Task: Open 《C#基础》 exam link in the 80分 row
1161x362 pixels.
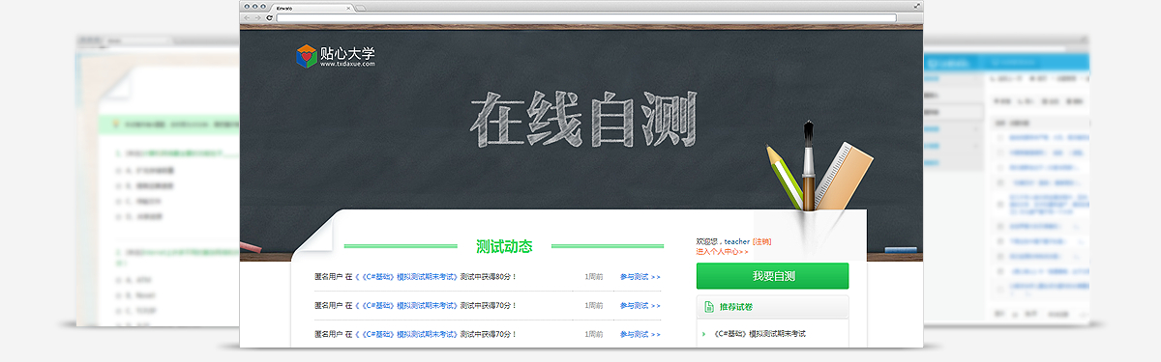Action: [406, 277]
